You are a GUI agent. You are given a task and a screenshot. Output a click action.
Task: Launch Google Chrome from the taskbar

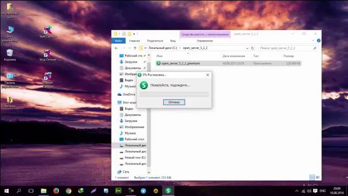(69, 191)
